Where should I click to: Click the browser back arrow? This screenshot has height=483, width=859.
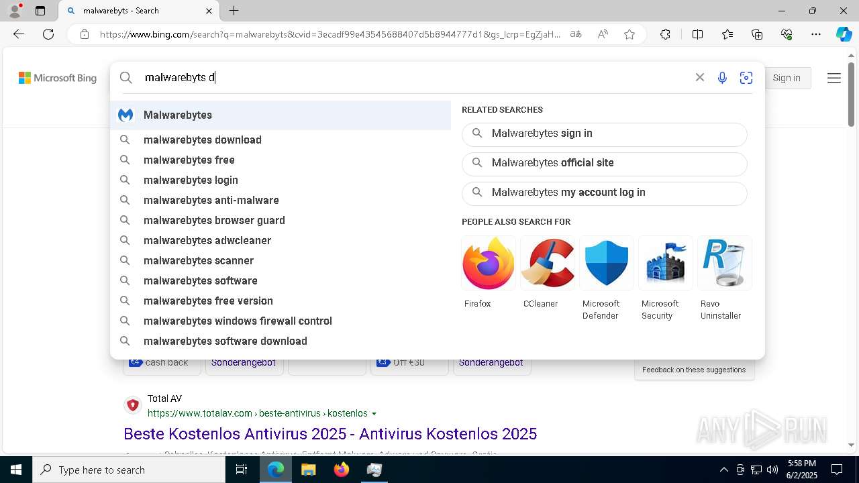pos(19,34)
